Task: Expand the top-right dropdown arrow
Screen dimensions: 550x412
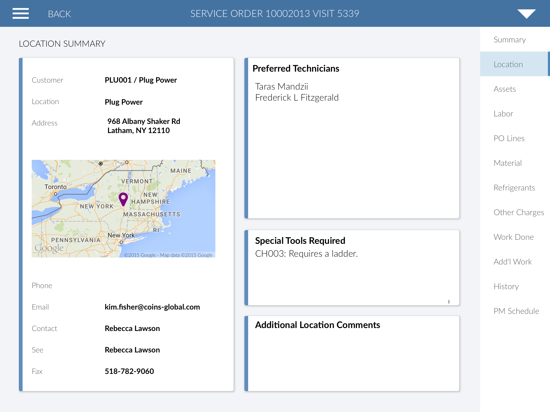Action: coord(526,14)
